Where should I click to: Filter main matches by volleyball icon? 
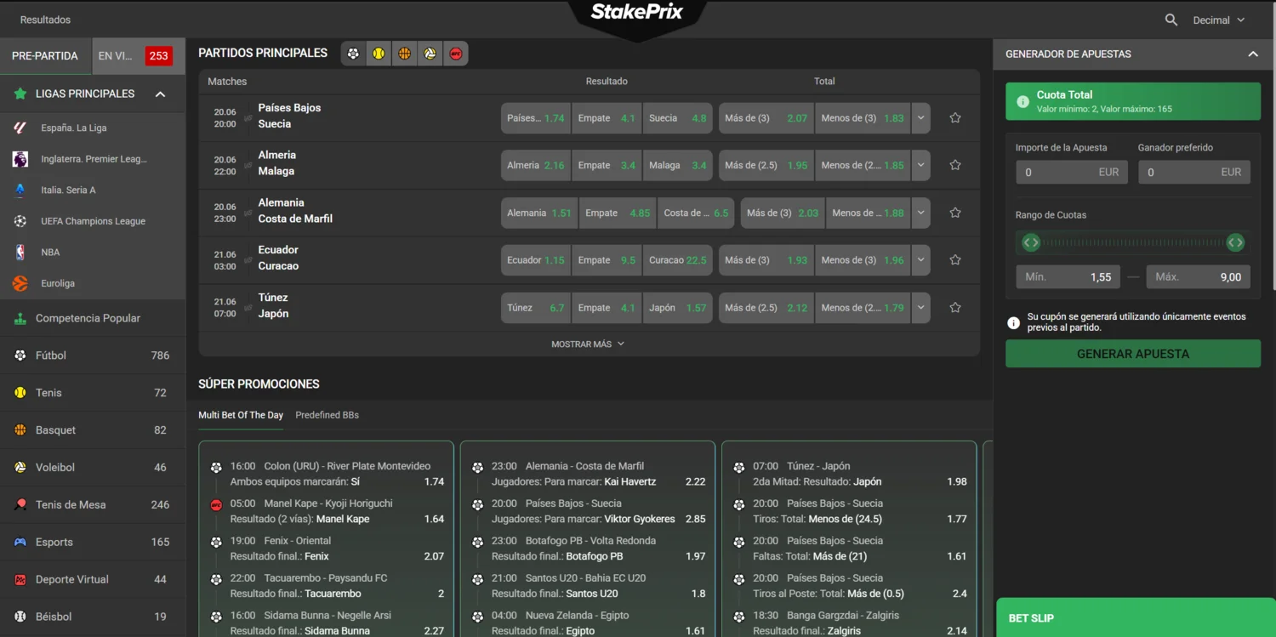pyautogui.click(x=430, y=54)
